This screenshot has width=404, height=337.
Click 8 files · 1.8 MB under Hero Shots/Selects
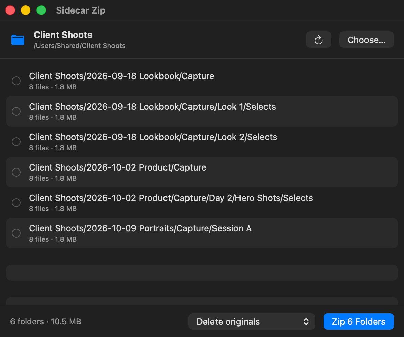tap(53, 209)
